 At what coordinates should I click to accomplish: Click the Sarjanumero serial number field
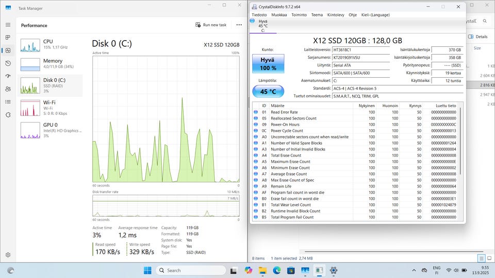361,58
